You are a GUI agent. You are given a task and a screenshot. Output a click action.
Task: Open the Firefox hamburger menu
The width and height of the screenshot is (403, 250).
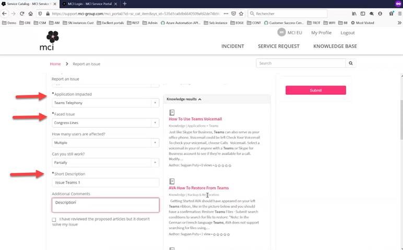pos(400,14)
